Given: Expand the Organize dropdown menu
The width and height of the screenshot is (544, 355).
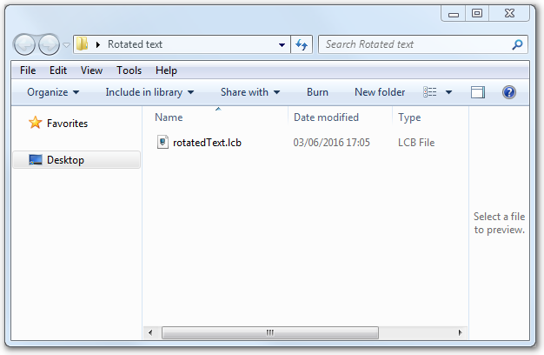Looking at the screenshot, I should pyautogui.click(x=53, y=92).
